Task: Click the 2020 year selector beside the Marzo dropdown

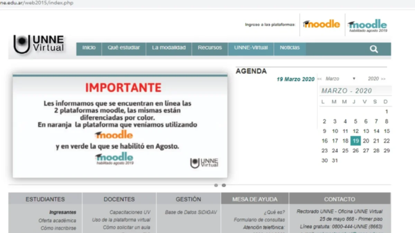Action: pyautogui.click(x=373, y=79)
